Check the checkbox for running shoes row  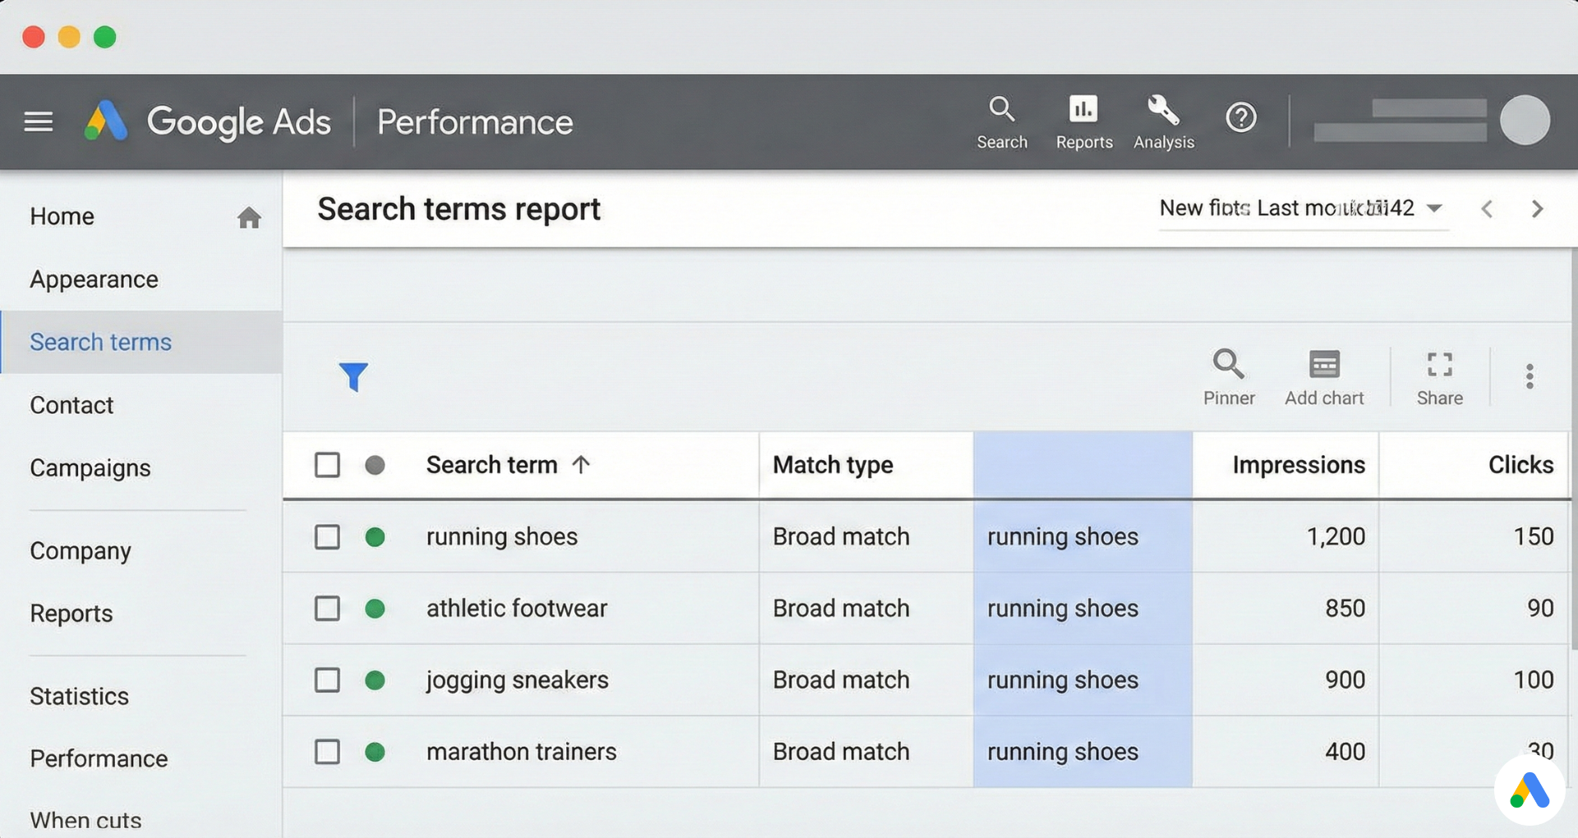click(x=327, y=536)
